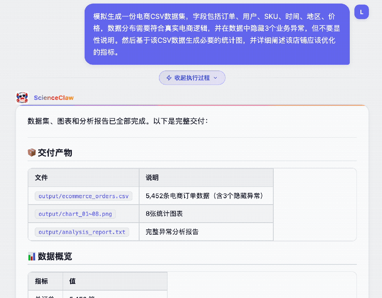Open output/chart_01~08.png charts link
The height and width of the screenshot is (298, 382).
(75, 214)
